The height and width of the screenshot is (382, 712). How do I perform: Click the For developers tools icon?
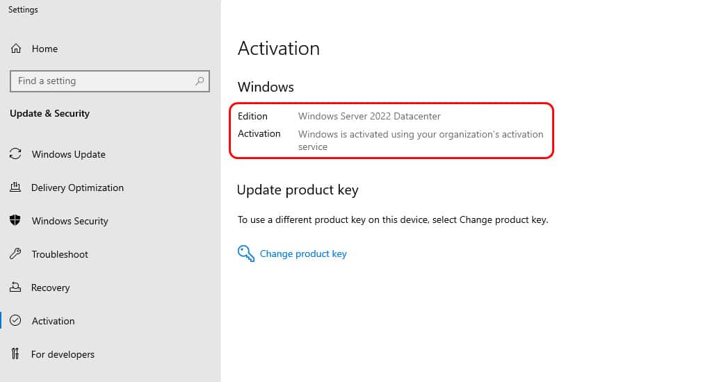[x=15, y=354]
